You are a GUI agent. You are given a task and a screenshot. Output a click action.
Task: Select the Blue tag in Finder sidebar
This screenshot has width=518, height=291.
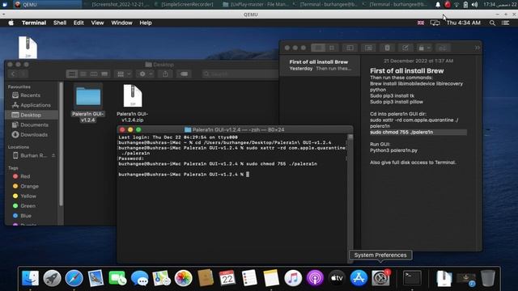click(x=26, y=216)
